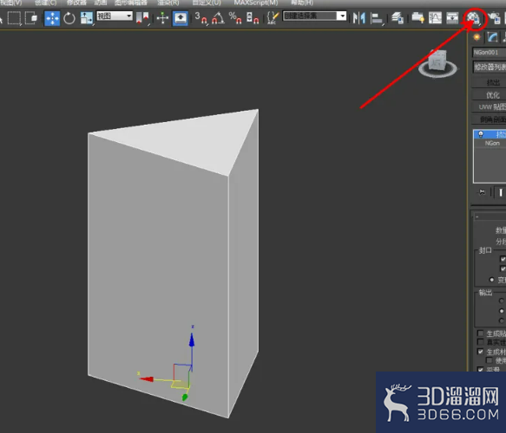Select the NGon entry in modifier stack
The height and width of the screenshot is (433, 506).
pos(492,143)
